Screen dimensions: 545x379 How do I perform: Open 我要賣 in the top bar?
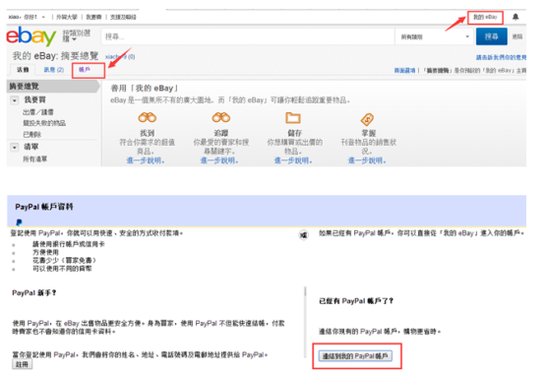tap(93, 17)
